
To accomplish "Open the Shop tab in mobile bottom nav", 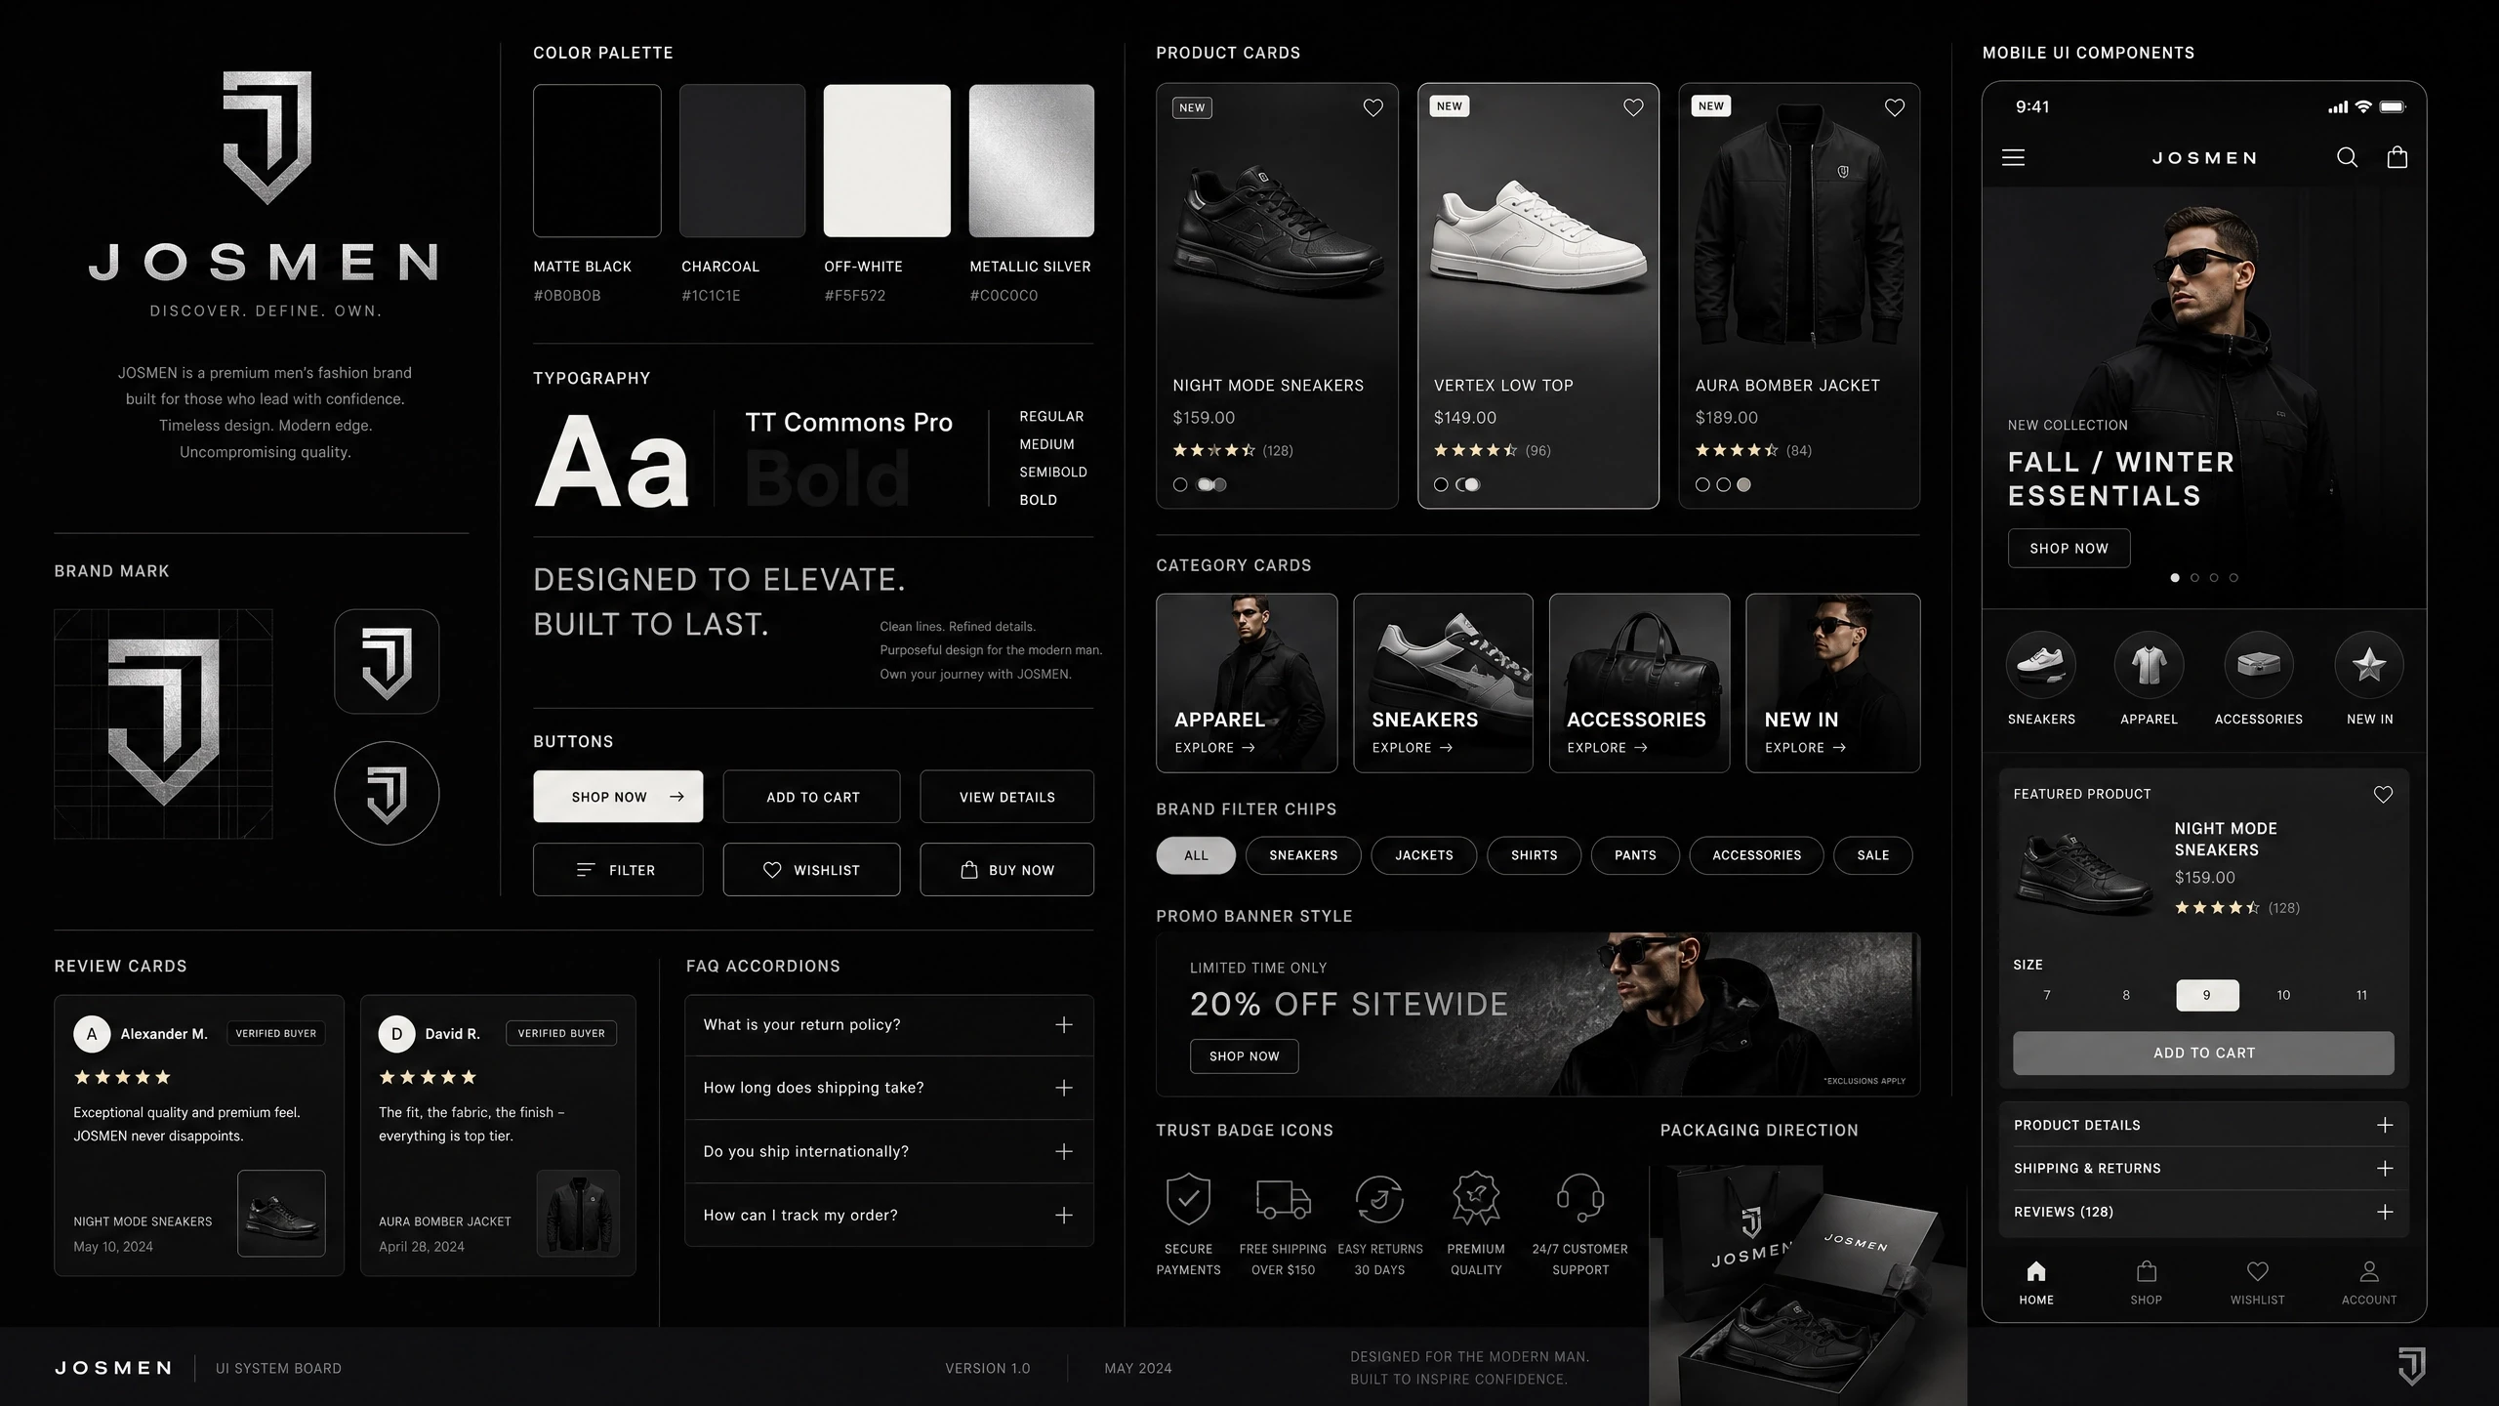I will (2146, 1283).
